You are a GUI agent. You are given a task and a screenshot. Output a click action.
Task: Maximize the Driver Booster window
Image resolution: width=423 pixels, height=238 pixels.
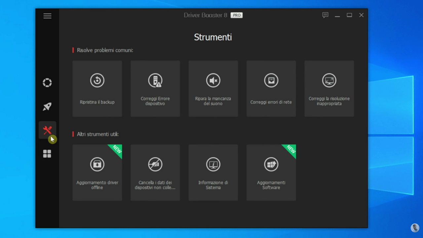[x=349, y=15]
